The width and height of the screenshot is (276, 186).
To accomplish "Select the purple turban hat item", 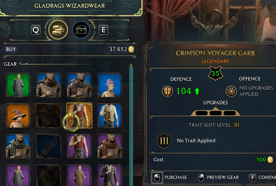I will tap(110, 85).
